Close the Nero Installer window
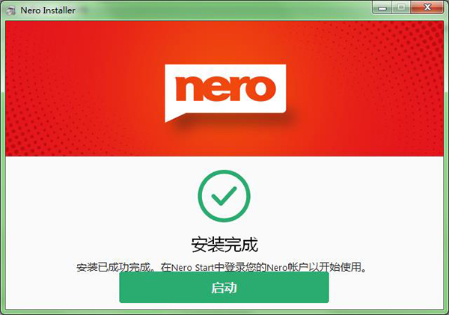The image size is (449, 315). tap(427, 7)
